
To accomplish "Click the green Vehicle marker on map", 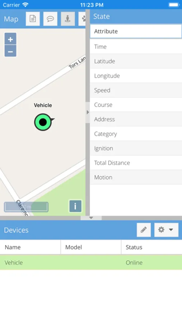I will click(43, 122).
